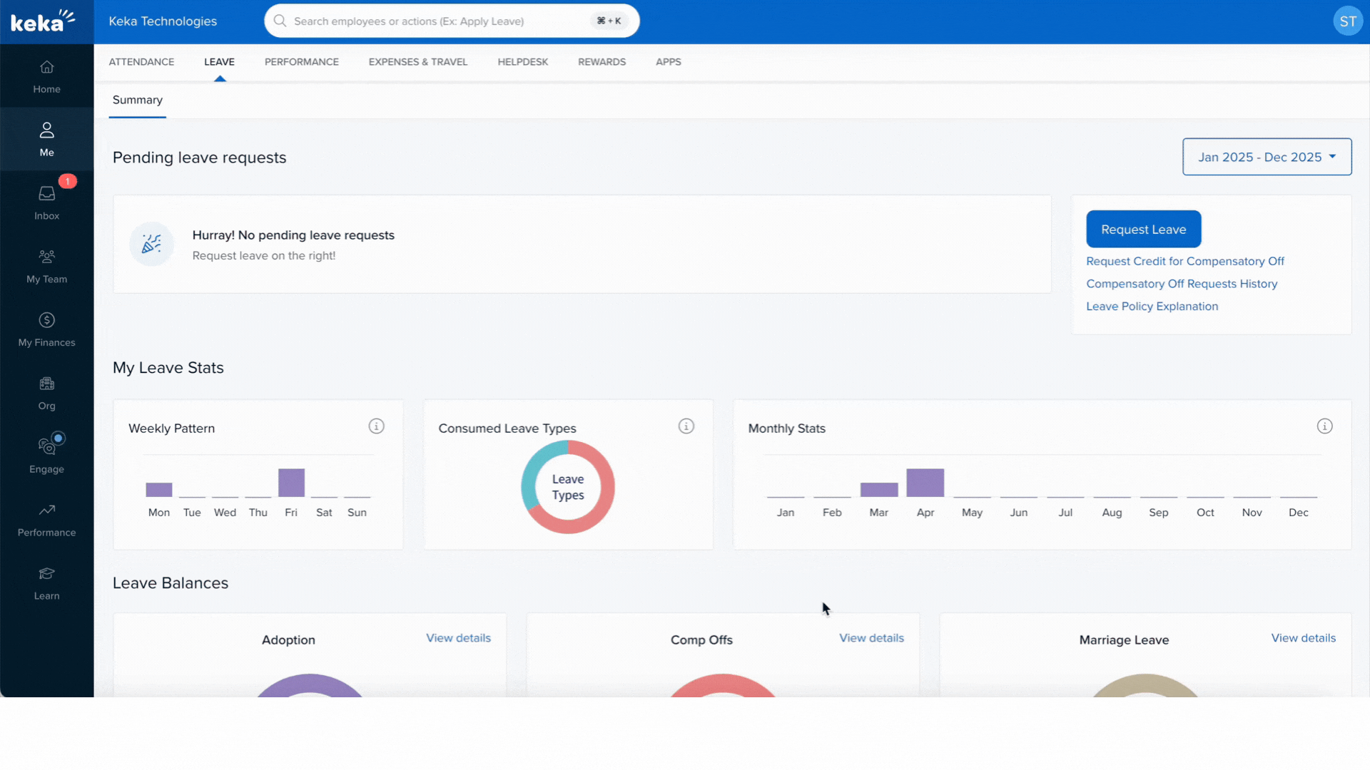
Task: Open the Home sidebar icon
Action: click(x=46, y=76)
